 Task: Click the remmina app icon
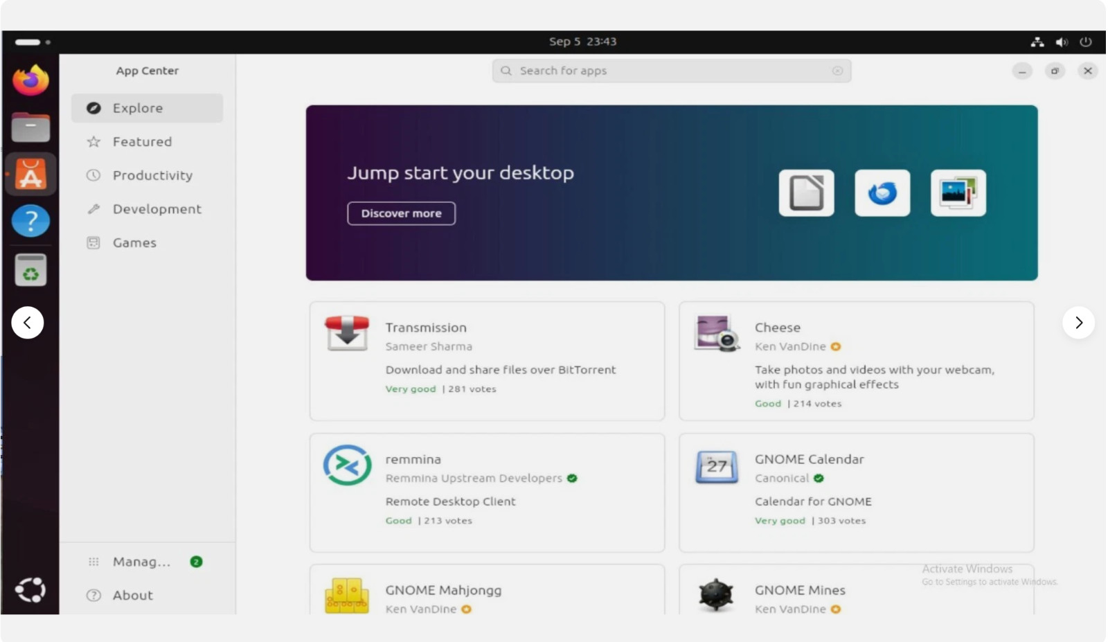347,465
